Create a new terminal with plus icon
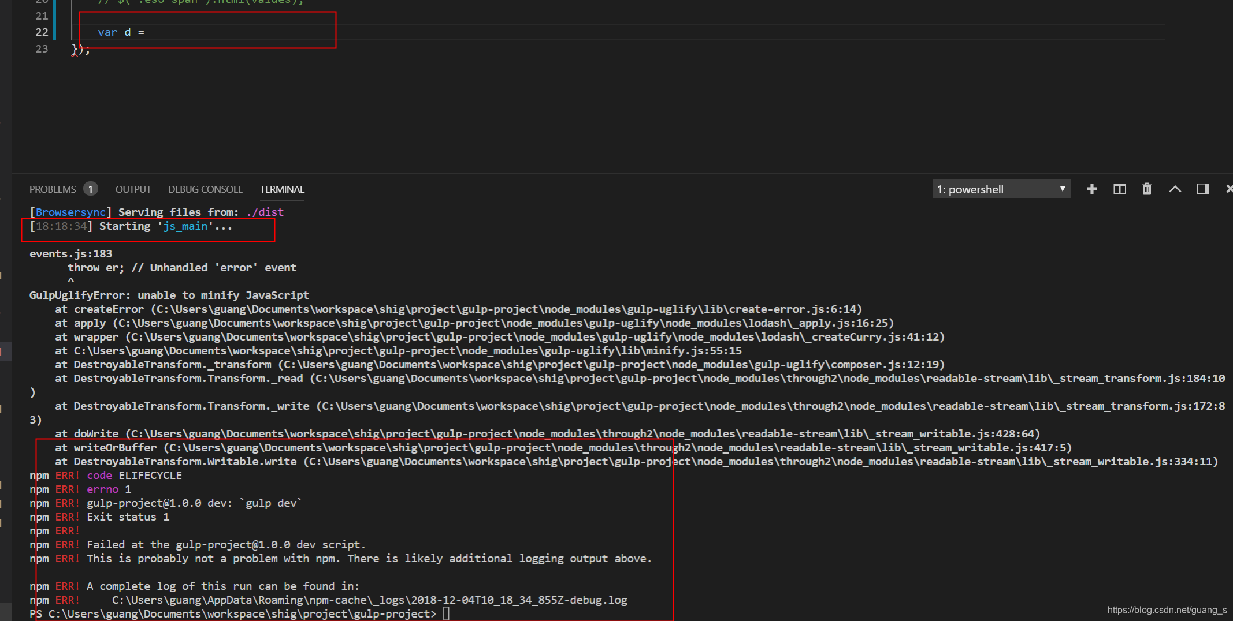 [1091, 189]
